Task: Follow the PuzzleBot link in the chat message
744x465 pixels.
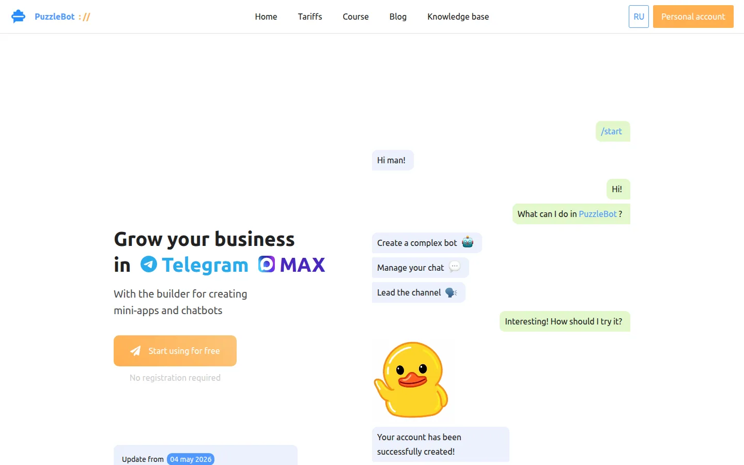Action: 598,214
